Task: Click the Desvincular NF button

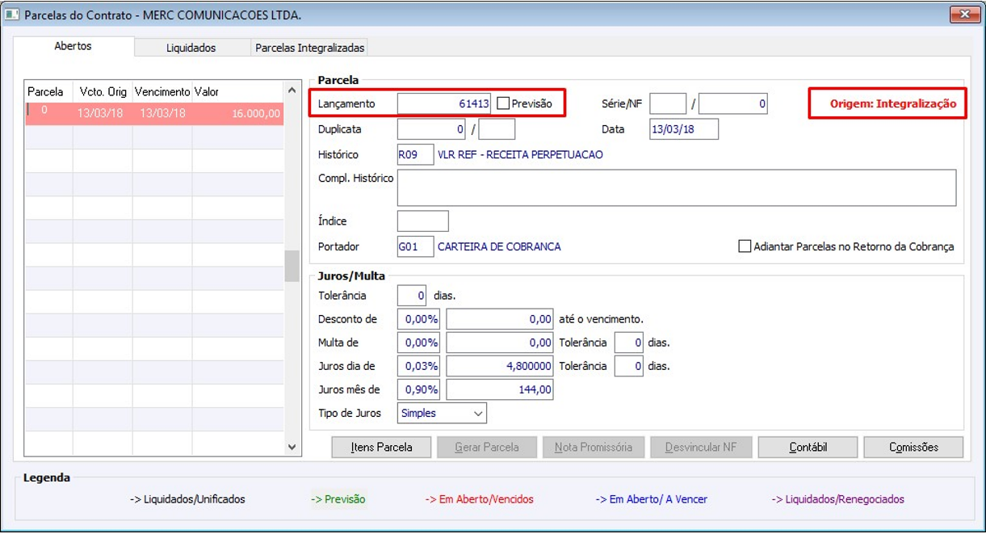Action: [x=699, y=447]
